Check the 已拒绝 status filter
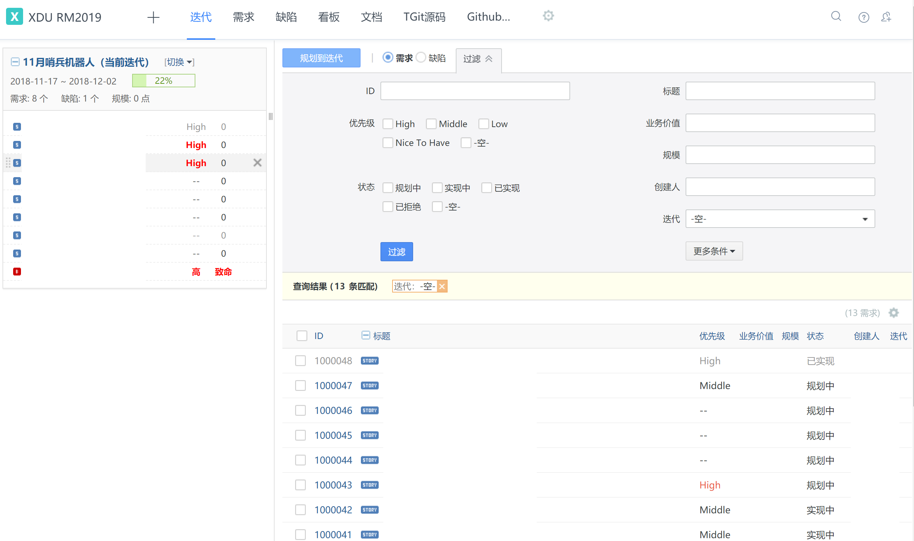The width and height of the screenshot is (914, 541). (388, 207)
